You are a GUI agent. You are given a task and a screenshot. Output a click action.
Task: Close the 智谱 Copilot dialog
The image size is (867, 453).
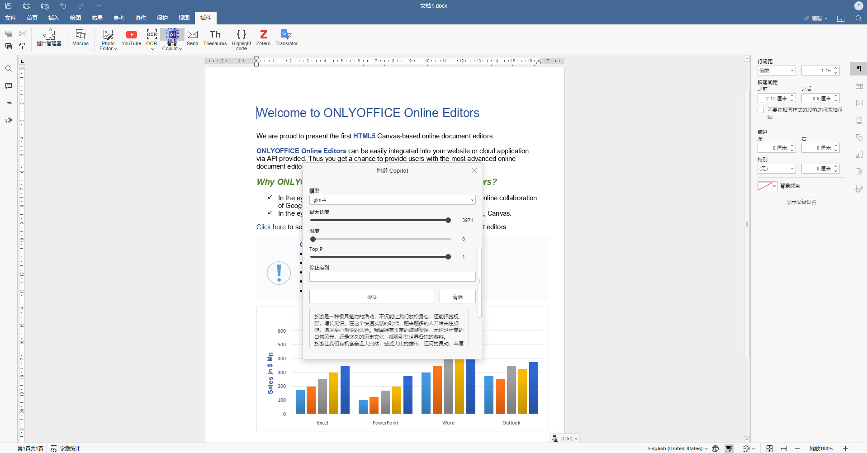[474, 170]
